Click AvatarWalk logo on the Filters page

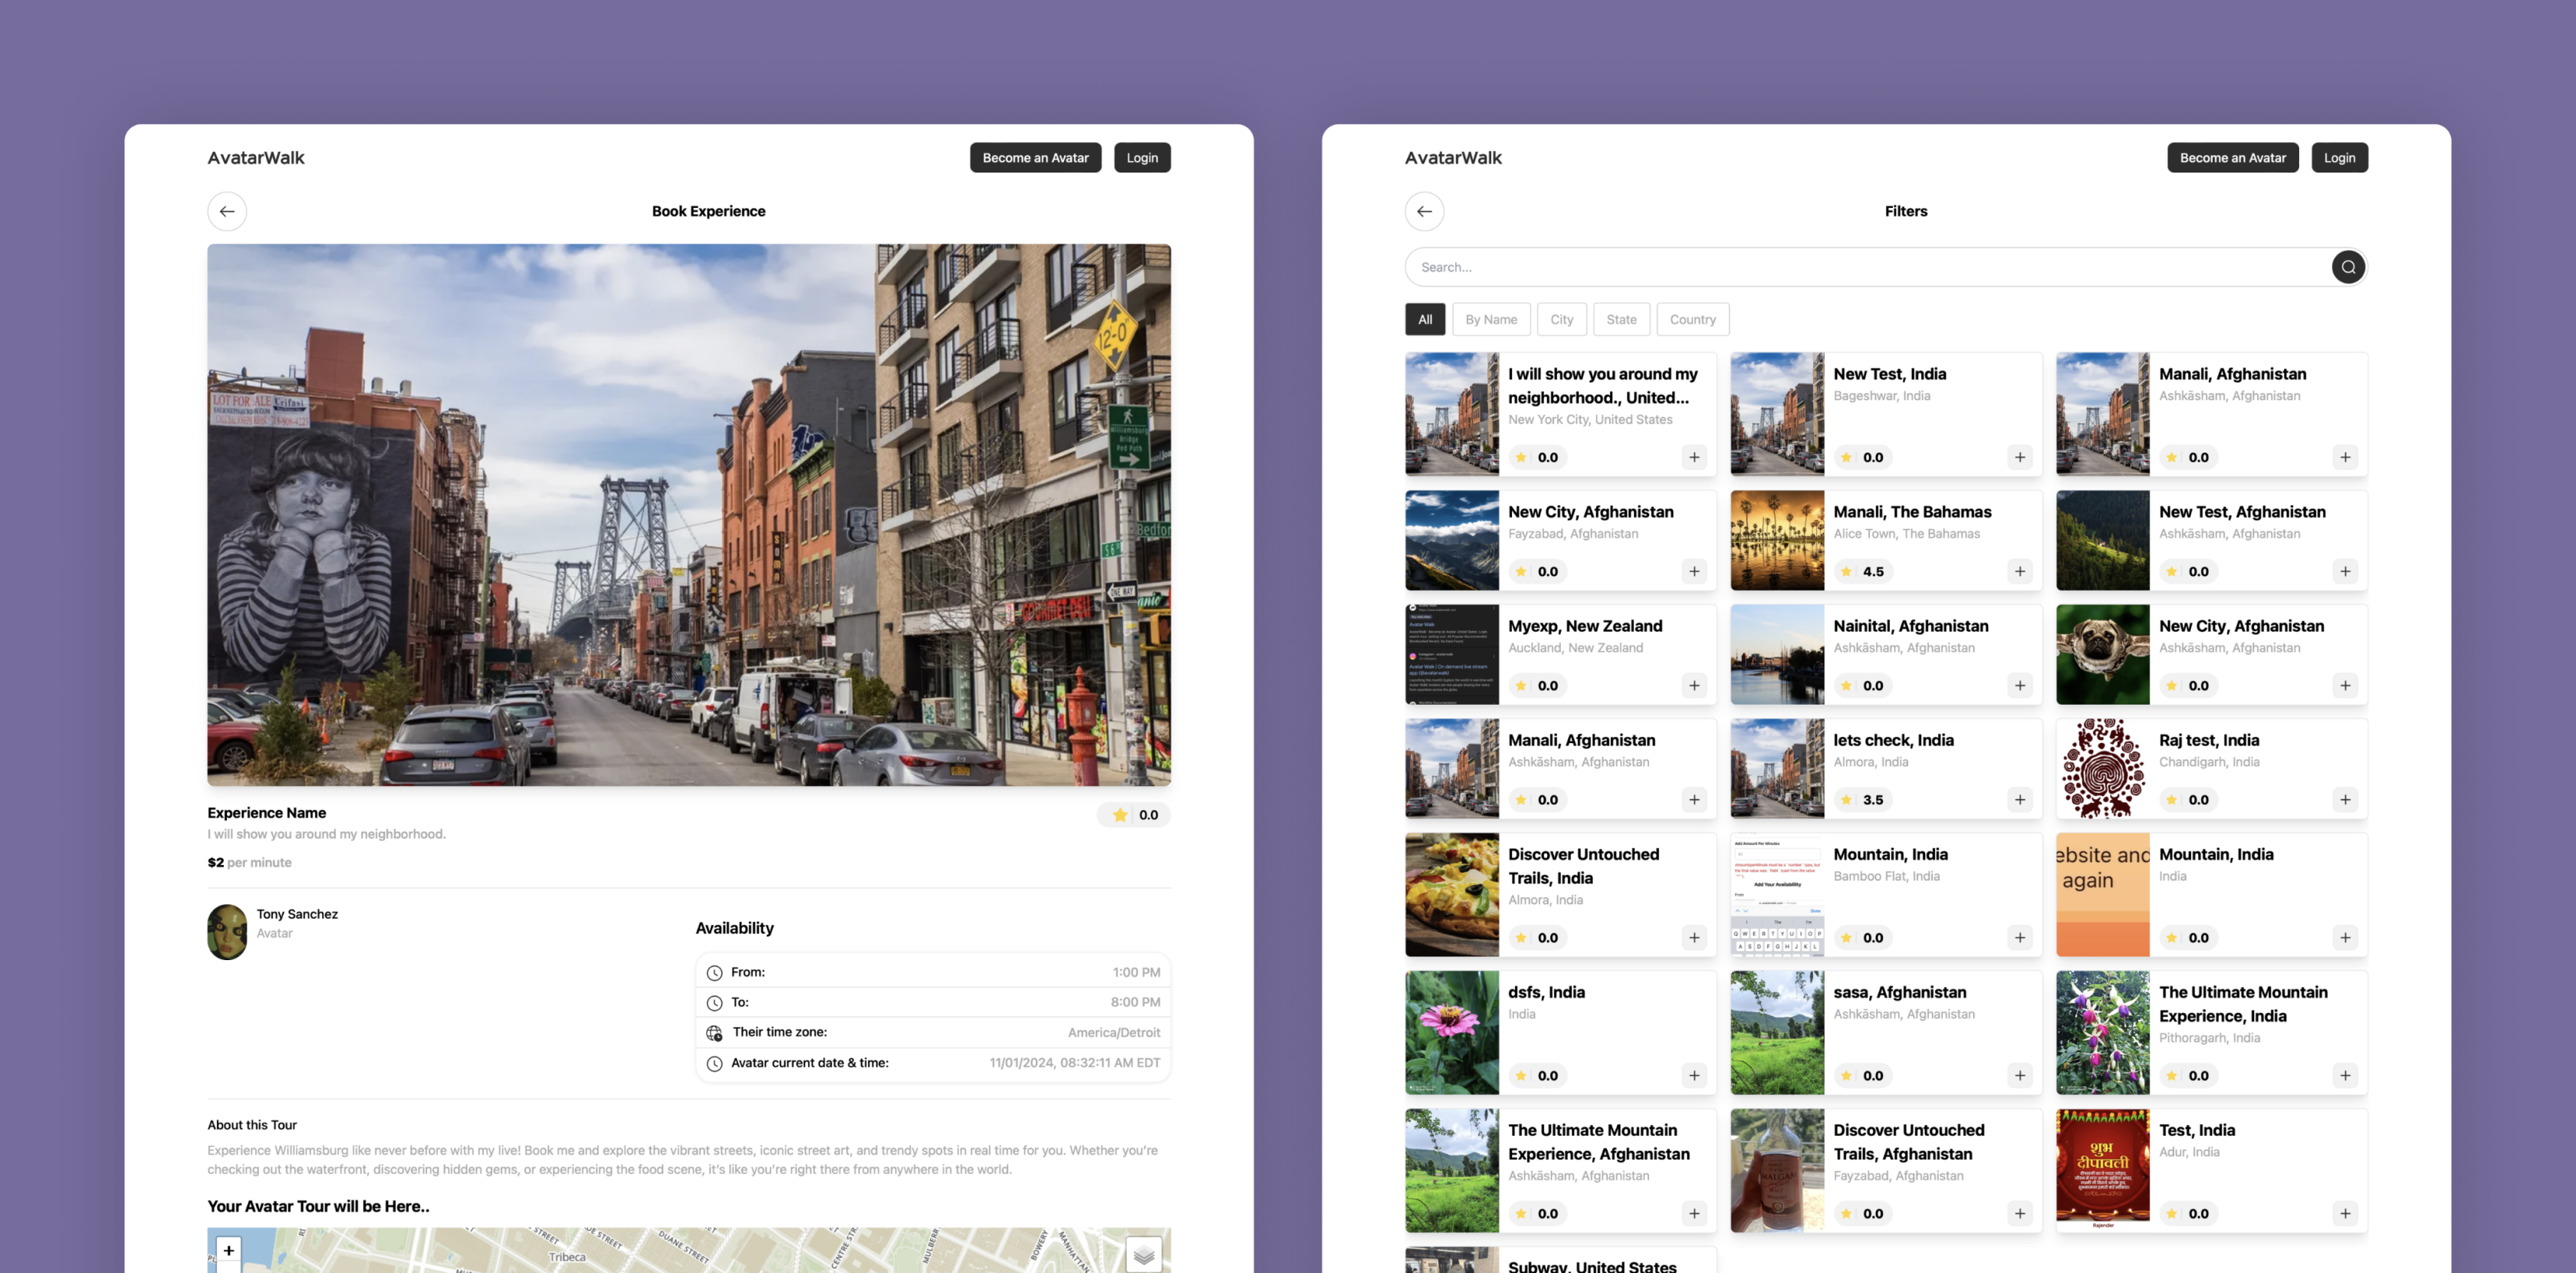tap(1452, 157)
